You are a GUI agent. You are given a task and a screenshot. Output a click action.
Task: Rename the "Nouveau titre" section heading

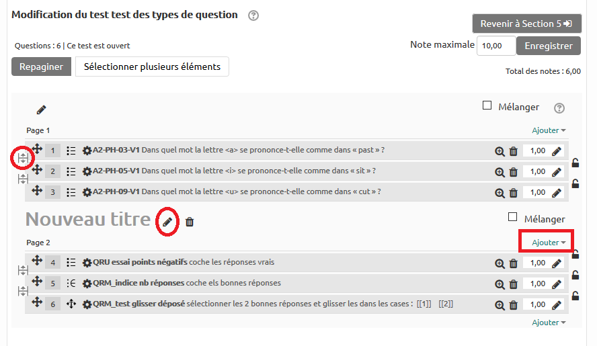click(167, 222)
